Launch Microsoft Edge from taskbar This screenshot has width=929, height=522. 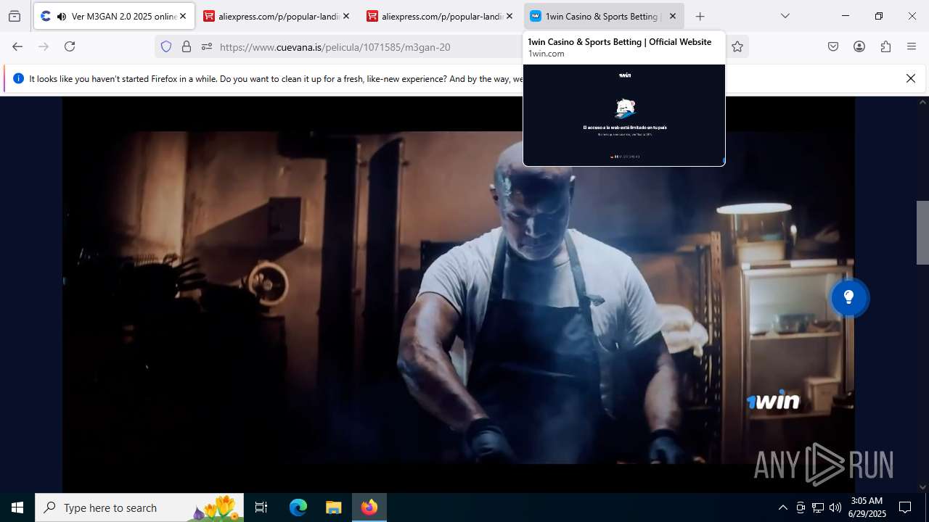pos(298,507)
